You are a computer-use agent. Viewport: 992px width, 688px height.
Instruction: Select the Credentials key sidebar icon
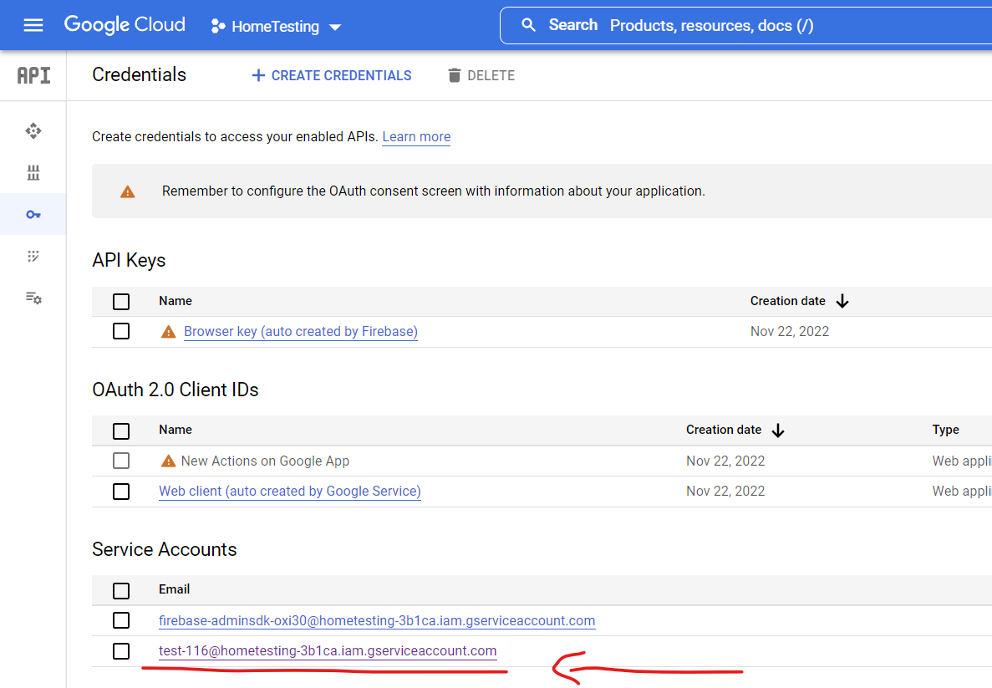click(x=33, y=215)
